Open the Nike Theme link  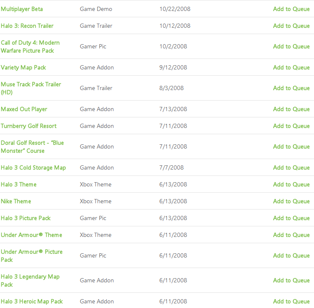16,202
